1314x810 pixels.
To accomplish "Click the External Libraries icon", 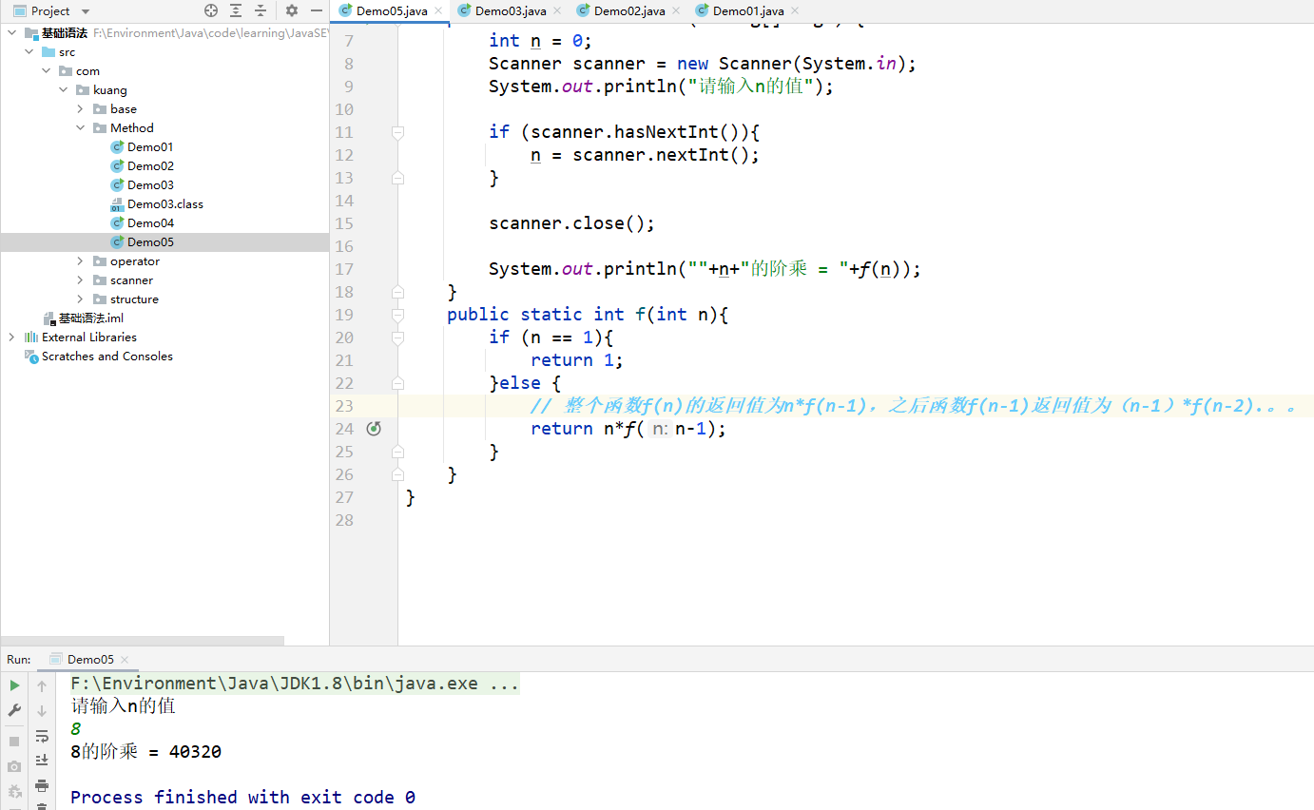I will (x=31, y=337).
